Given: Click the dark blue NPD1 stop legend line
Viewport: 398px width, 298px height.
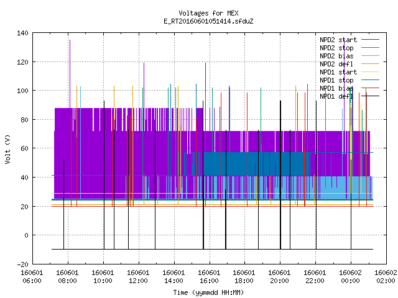Looking at the screenshot, I should pyautogui.click(x=370, y=80).
